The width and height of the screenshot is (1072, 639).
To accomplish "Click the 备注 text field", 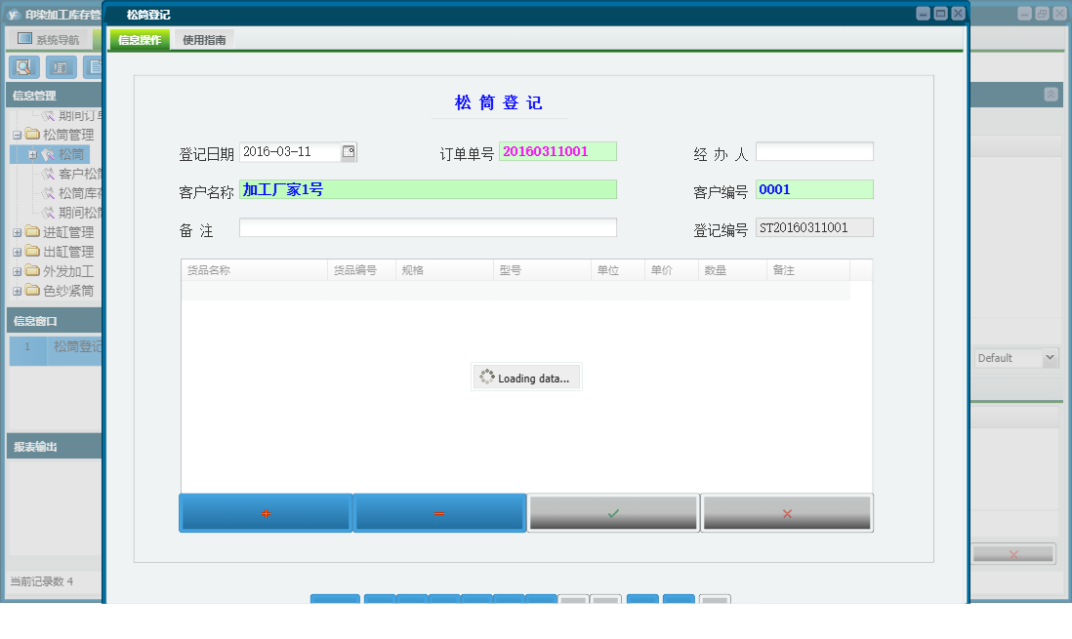I will (x=428, y=227).
